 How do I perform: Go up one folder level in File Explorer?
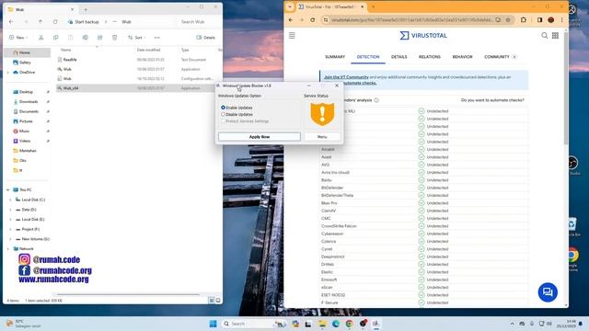coord(40,22)
